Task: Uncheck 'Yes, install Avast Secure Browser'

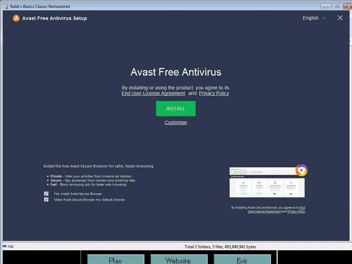Action: pos(46,194)
